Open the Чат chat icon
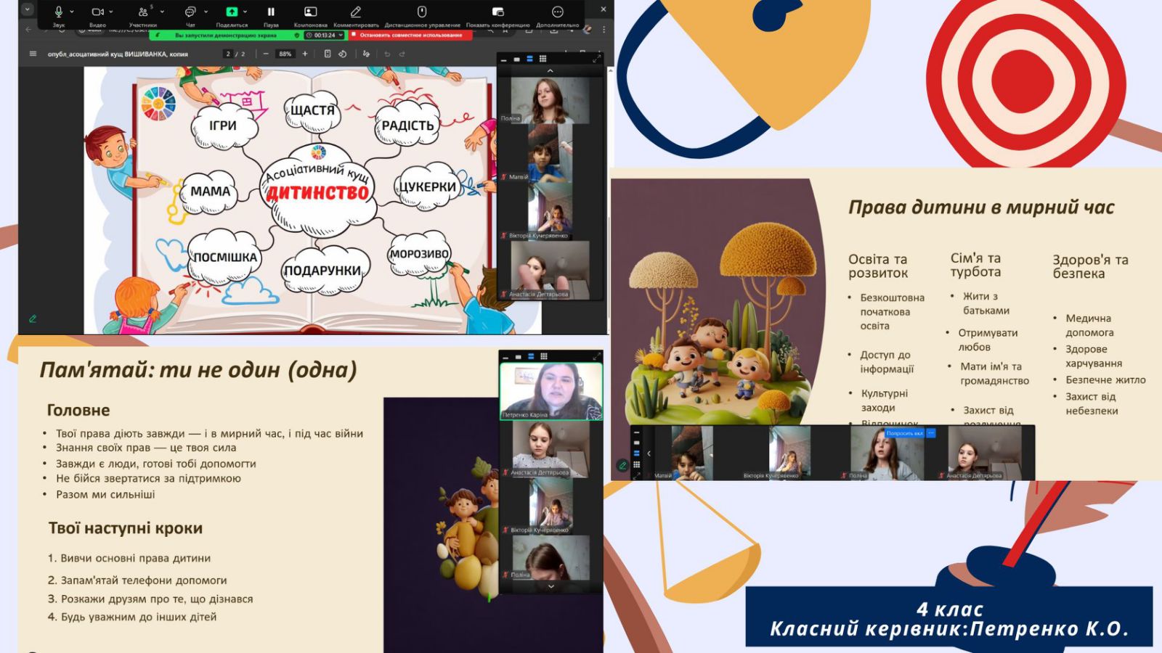Screen dimensions: 1162x653 (x=190, y=12)
